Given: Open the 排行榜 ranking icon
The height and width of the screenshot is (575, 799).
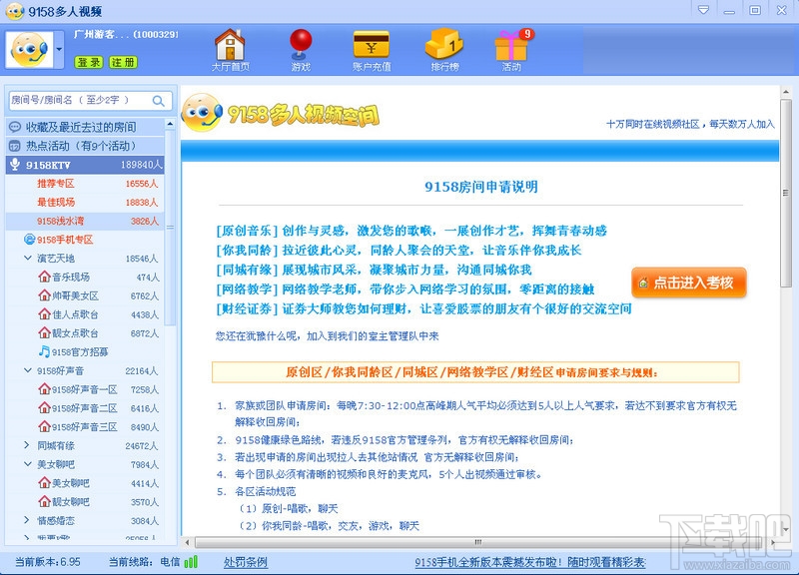Looking at the screenshot, I should click(444, 49).
